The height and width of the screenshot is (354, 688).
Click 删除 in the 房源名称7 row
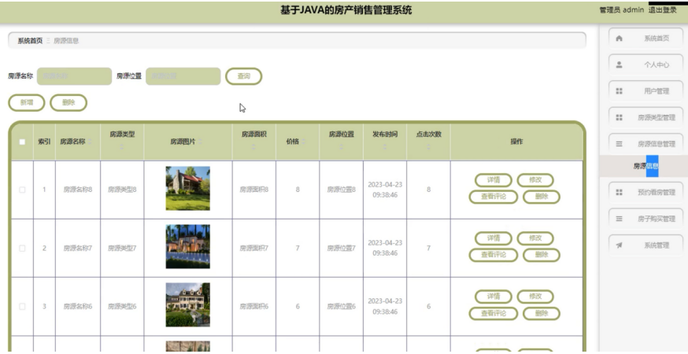(542, 255)
